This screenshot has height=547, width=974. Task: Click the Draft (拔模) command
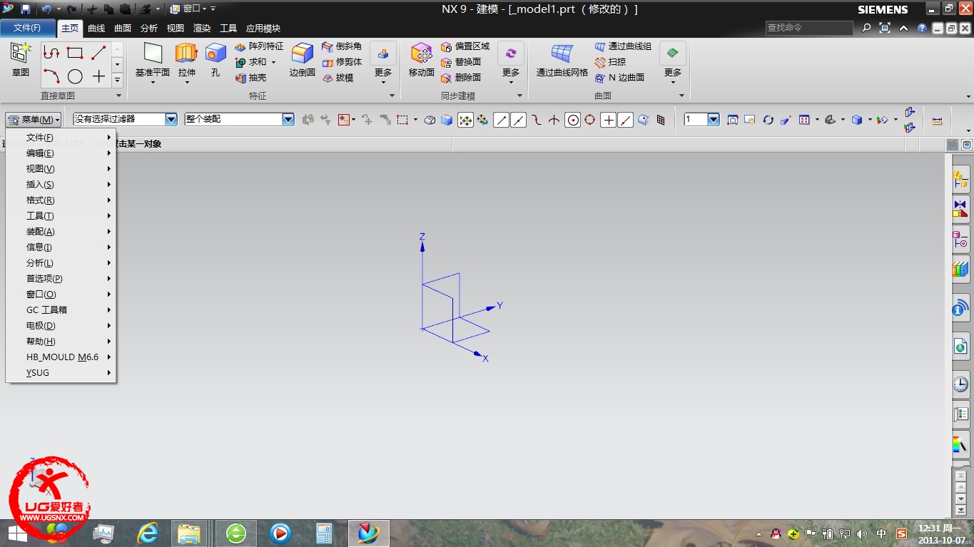[x=338, y=78]
